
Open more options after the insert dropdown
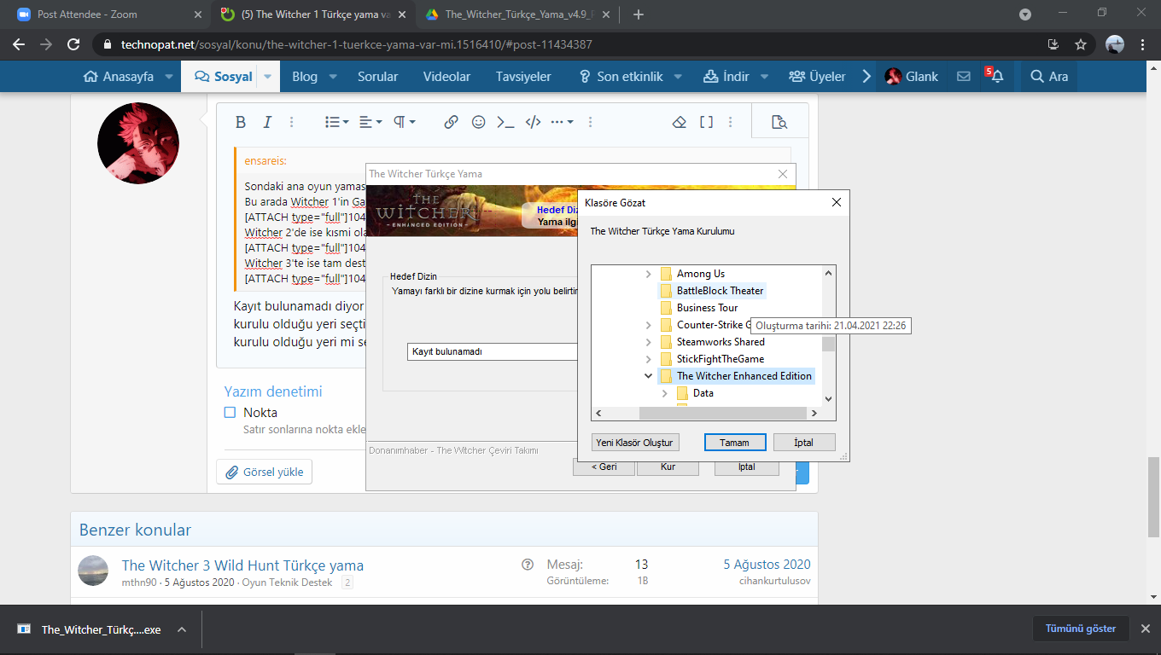coord(590,122)
